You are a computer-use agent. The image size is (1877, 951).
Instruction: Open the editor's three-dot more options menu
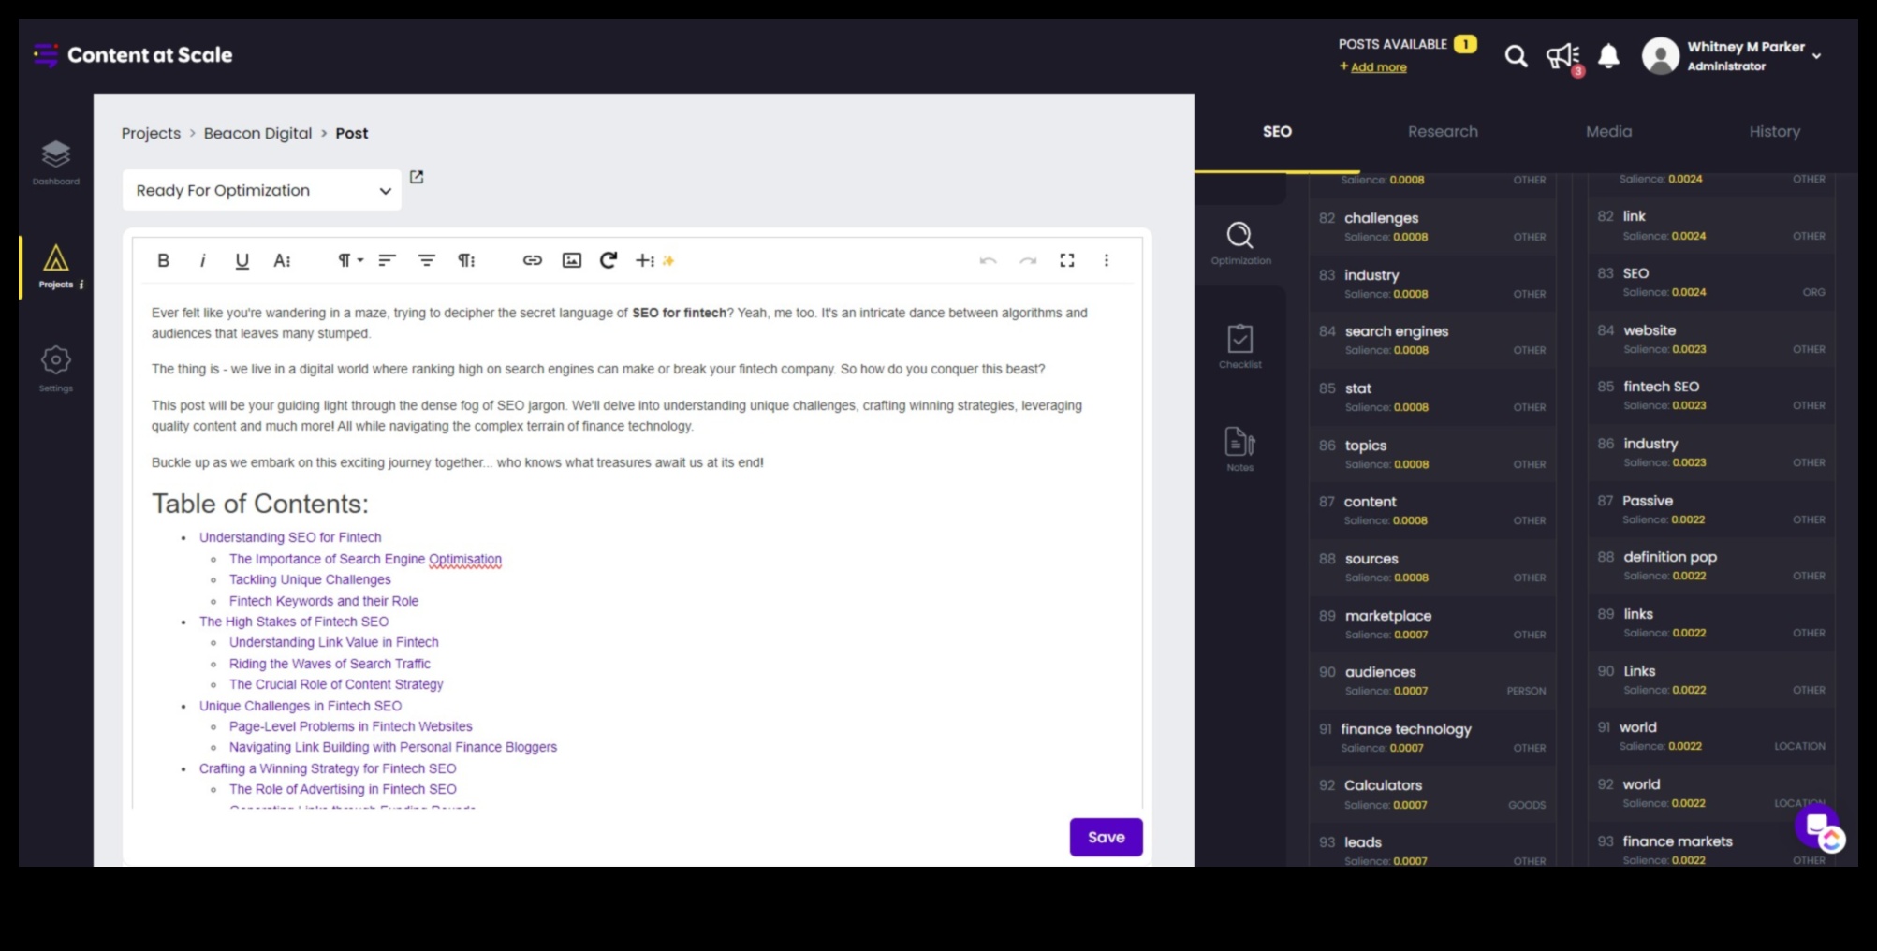[1106, 261]
